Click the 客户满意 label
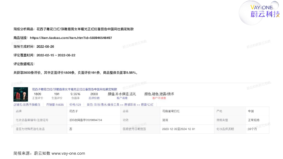Image resolution: width=283 pixels, height=159 pixels. (x=122, y=98)
